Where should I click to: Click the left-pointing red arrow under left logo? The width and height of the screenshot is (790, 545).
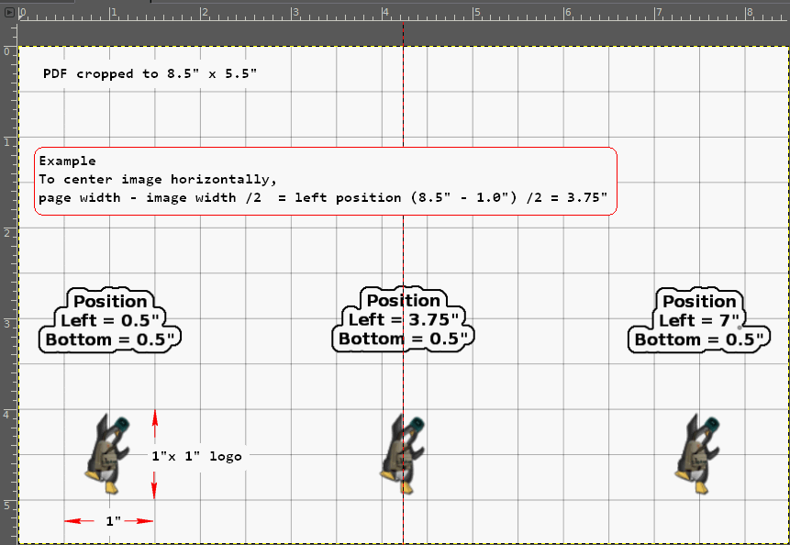79,521
